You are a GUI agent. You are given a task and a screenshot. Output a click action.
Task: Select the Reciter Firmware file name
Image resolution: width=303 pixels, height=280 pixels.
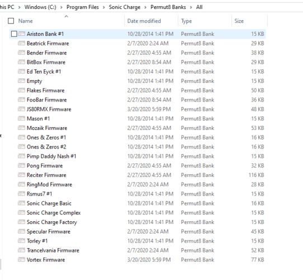pyautogui.click(x=46, y=175)
